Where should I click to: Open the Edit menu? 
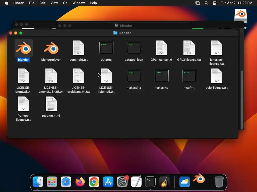(42, 3)
